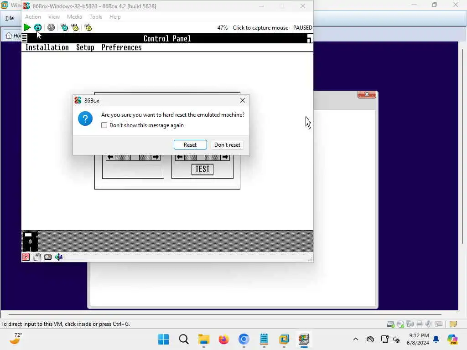Click right arrow of slider above TEST

click(x=225, y=157)
